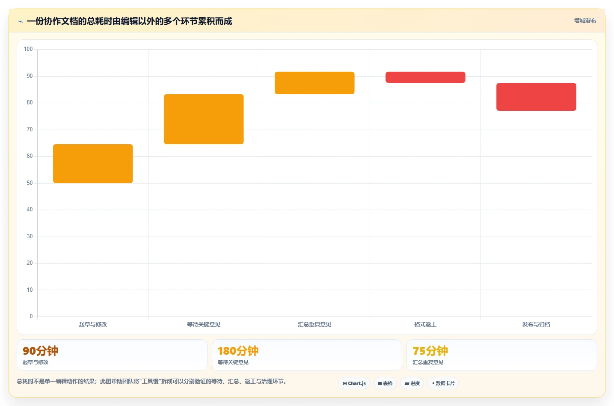The height and width of the screenshot is (406, 614).
Task: Click the y-axis value 50
Action: coord(30,183)
